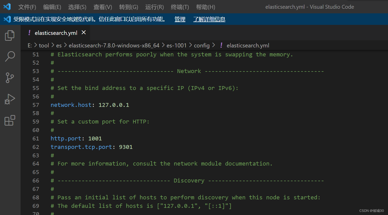Open the Explorer view in activity bar
388x215 pixels.
pos(10,35)
